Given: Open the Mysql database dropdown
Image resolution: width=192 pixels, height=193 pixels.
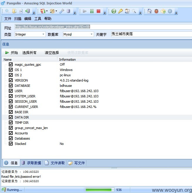Looking at the screenshot, I should click(x=91, y=34).
